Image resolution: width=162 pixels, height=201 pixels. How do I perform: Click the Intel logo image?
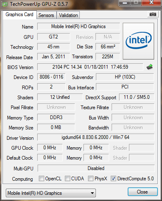pyautogui.click(x=138, y=41)
